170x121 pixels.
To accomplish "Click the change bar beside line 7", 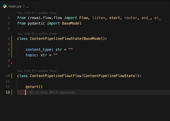I will click(12, 55).
